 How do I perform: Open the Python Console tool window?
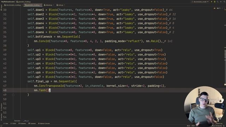tap(44, 123)
